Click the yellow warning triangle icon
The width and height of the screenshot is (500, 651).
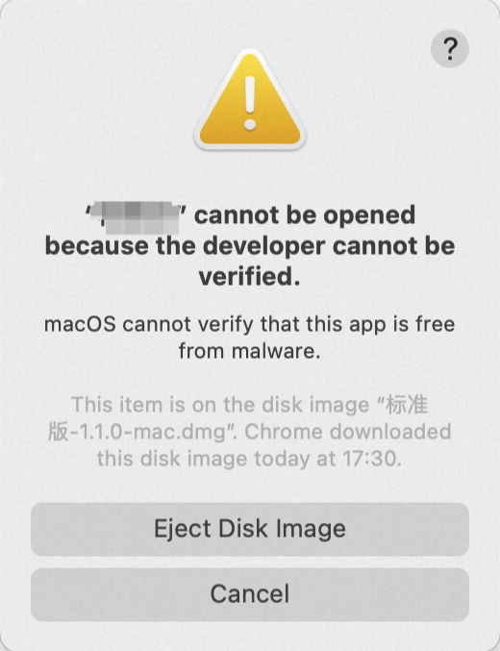click(250, 100)
